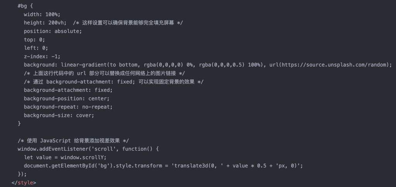
Task: Click the #bg selector line
Action: (x=25, y=6)
